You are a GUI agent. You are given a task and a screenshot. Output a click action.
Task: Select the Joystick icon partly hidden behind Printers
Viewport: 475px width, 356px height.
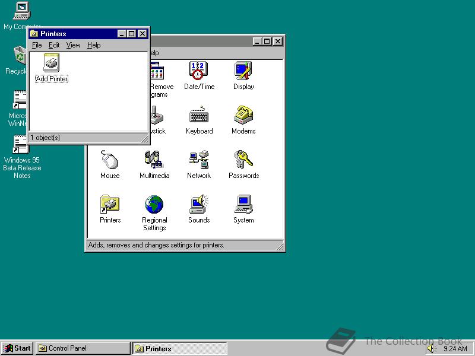pyautogui.click(x=157, y=115)
